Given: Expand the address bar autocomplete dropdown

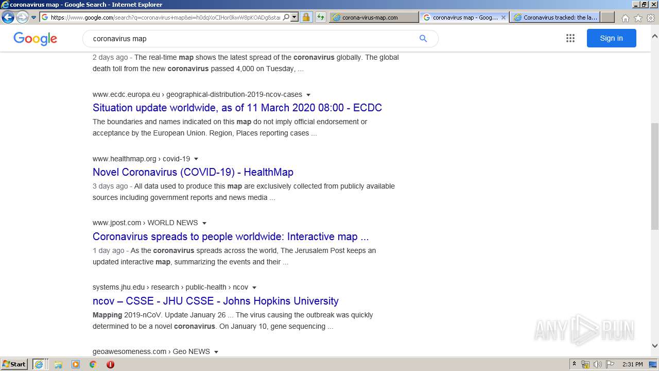Looking at the screenshot, I should tap(294, 17).
